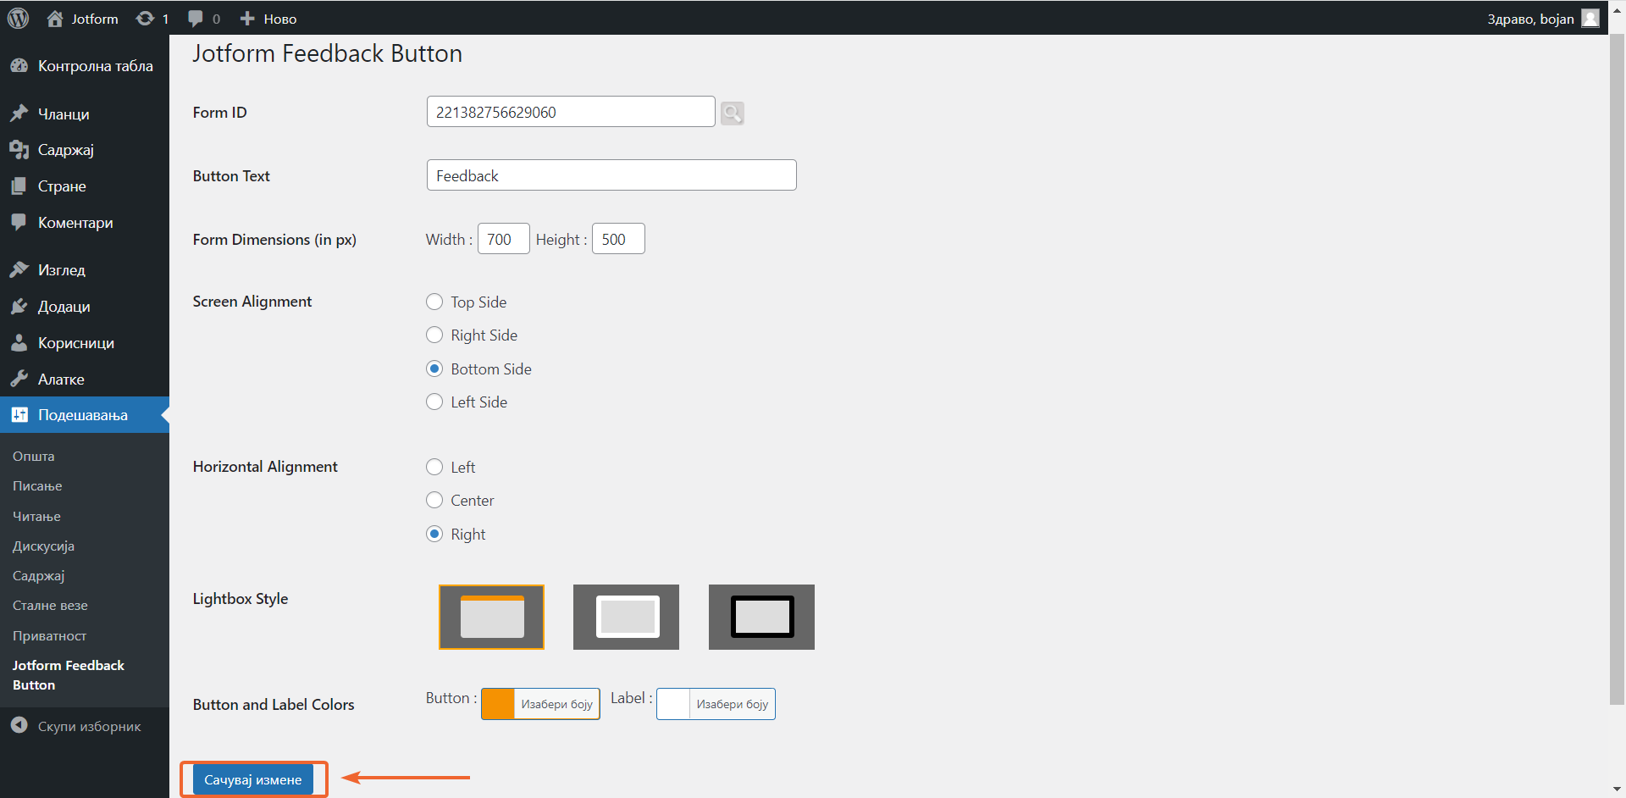Click Изабери боју for Button color
Image resolution: width=1626 pixels, height=798 pixels.
click(556, 704)
